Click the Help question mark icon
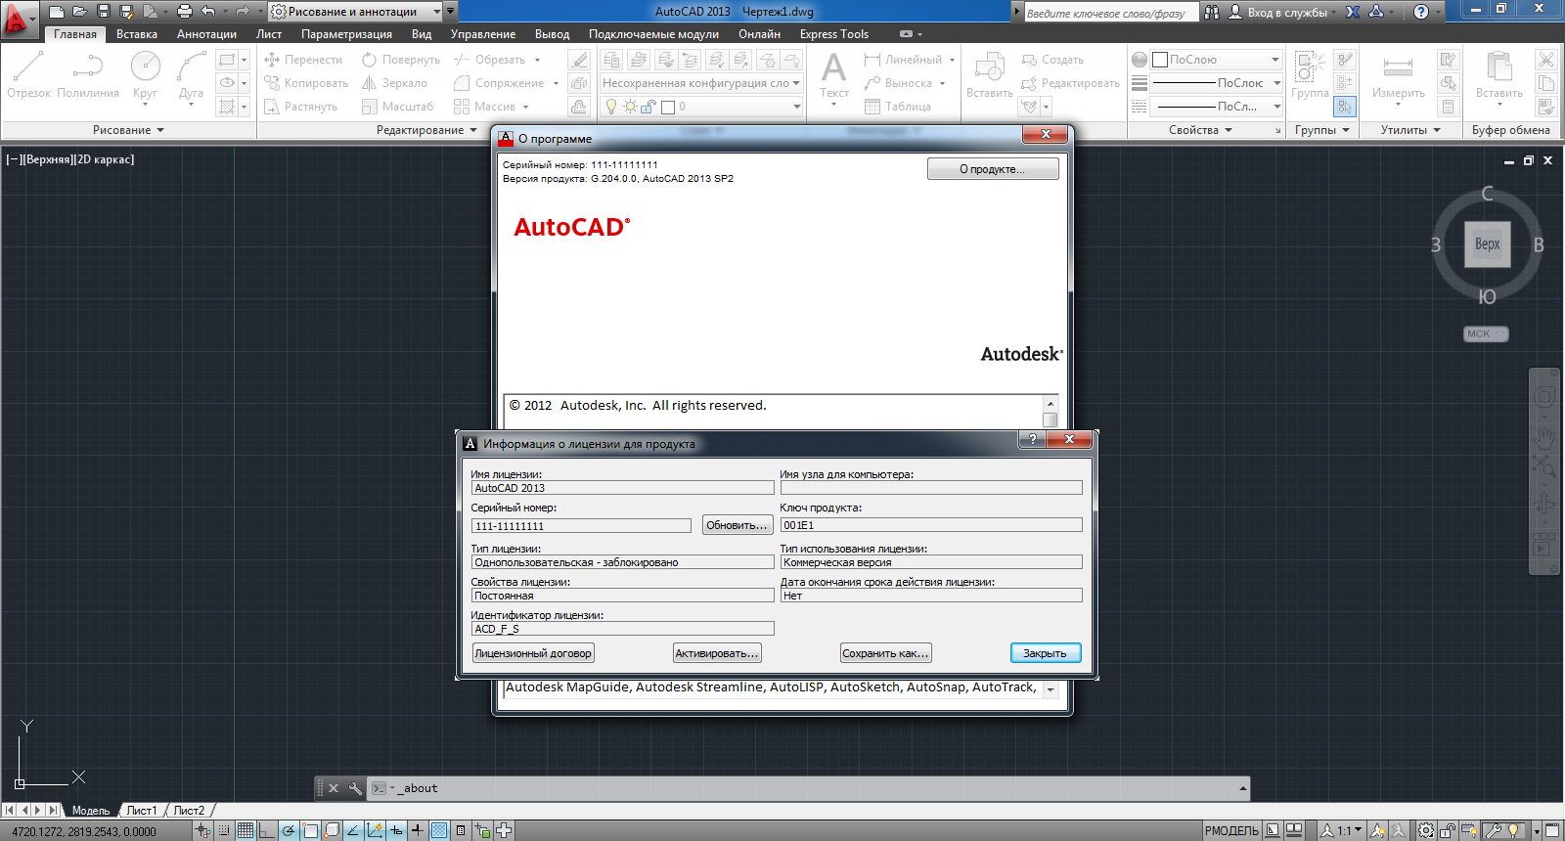Image resolution: width=1565 pixels, height=841 pixels. click(1421, 12)
